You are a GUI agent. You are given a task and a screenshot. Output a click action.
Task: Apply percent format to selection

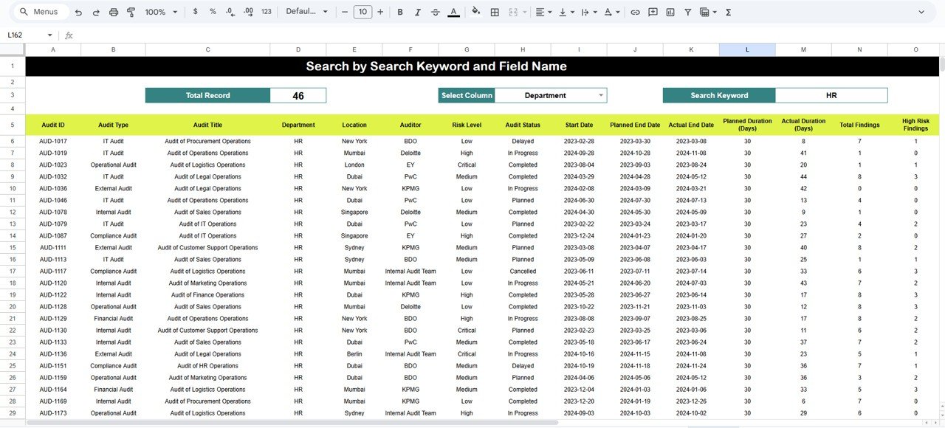pyautogui.click(x=211, y=12)
